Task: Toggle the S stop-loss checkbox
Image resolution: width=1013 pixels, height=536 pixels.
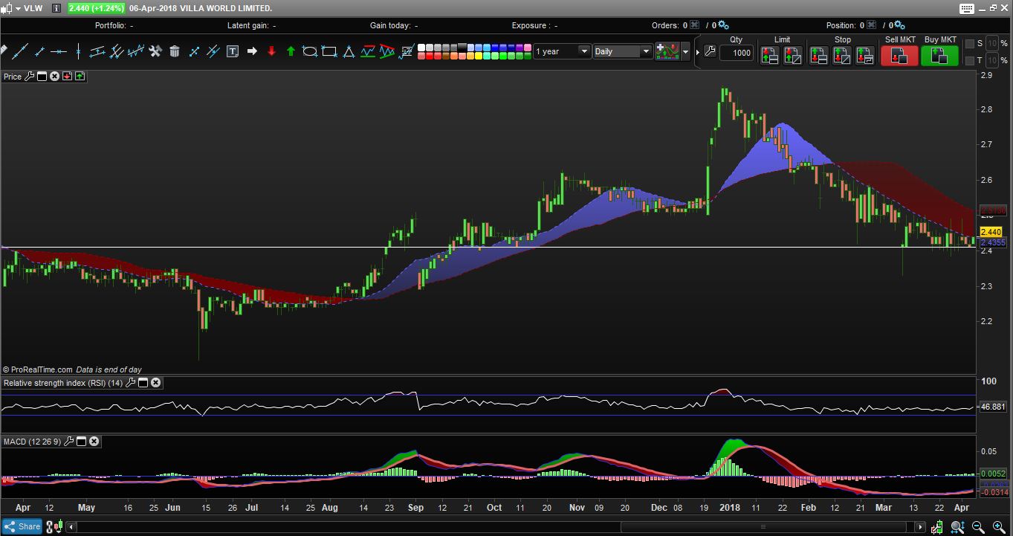Action: tap(970, 44)
